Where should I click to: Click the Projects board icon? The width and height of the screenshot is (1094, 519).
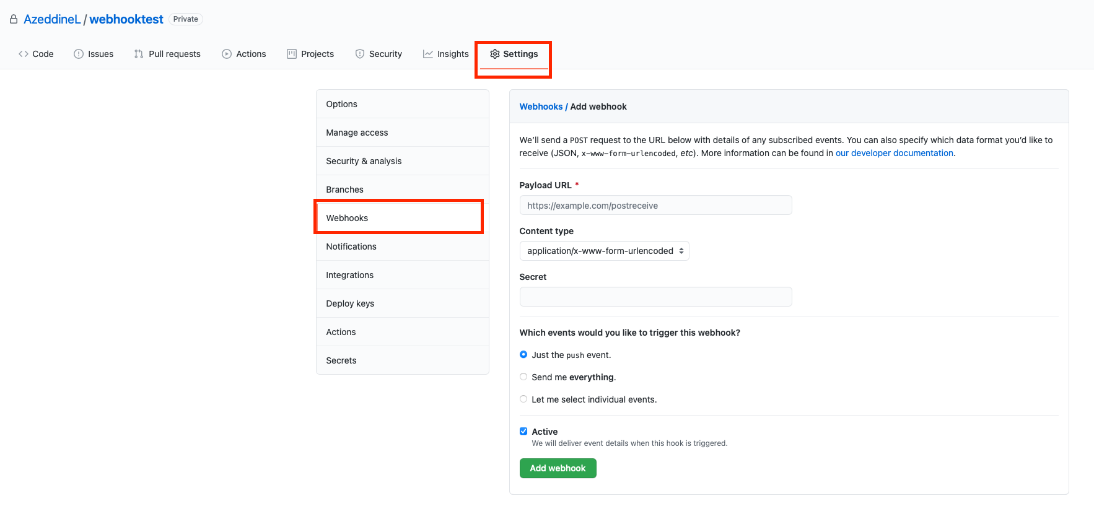pyautogui.click(x=292, y=54)
